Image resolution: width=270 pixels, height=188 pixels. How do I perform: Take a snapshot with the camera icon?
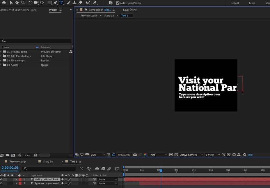(135, 155)
